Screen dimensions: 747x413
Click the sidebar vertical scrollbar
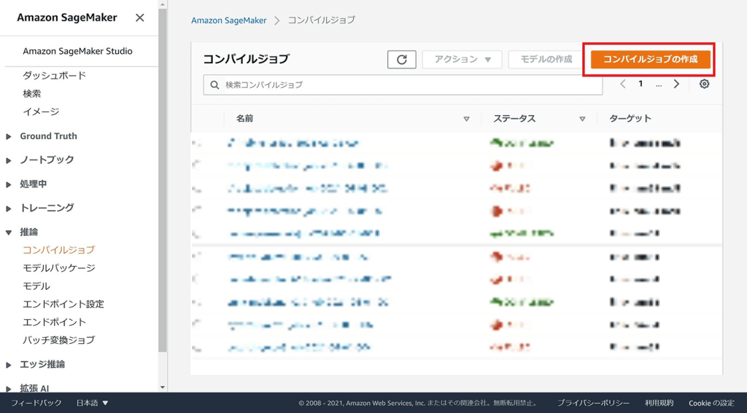pos(163,181)
